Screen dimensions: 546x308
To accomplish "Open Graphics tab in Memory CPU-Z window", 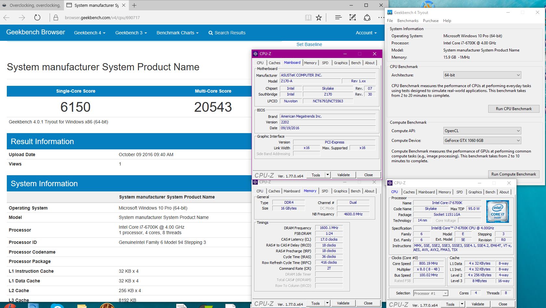I will tap(340, 191).
